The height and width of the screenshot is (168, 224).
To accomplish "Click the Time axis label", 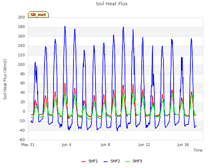I will click(198, 150).
